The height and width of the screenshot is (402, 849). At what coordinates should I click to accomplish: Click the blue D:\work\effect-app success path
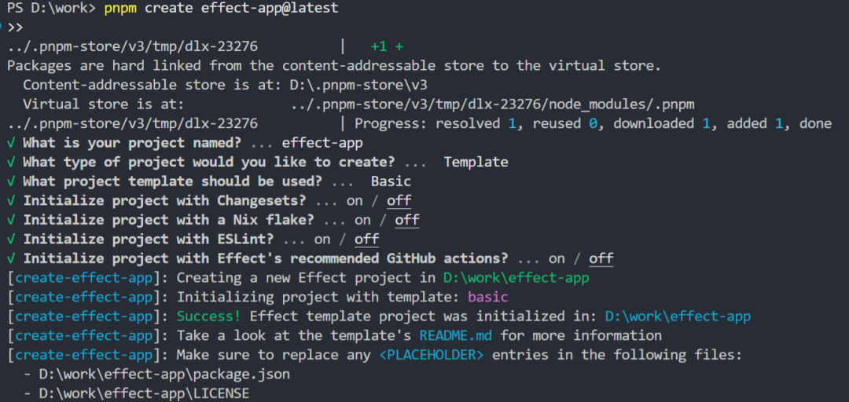[x=678, y=316]
